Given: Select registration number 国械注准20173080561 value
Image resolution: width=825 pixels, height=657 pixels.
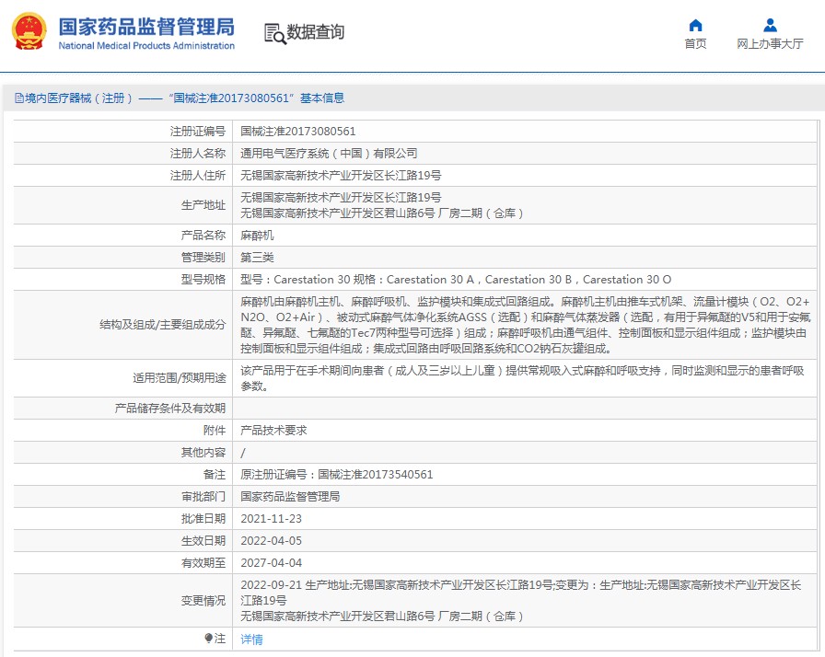Looking at the screenshot, I should click(x=297, y=131).
